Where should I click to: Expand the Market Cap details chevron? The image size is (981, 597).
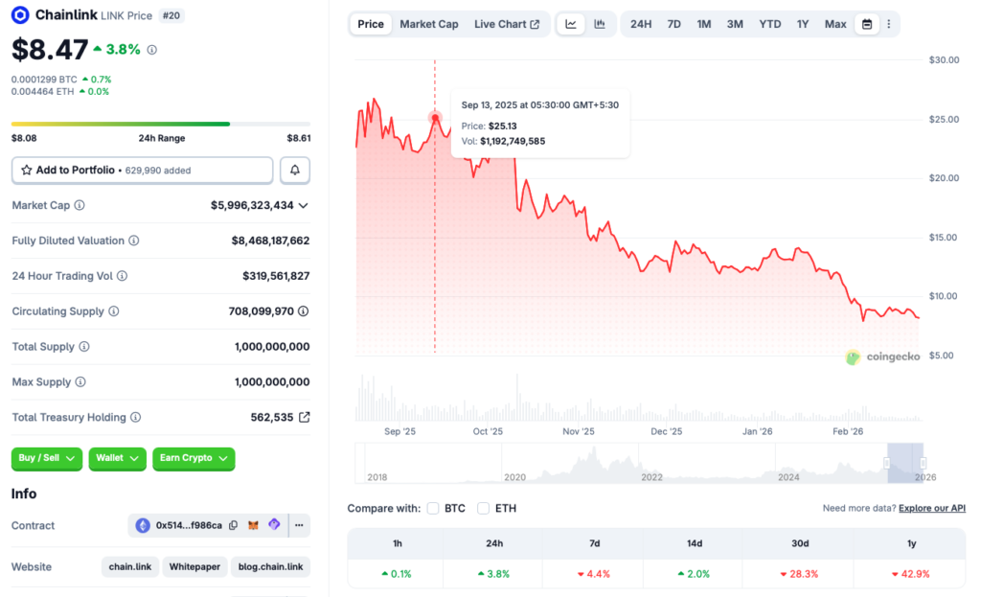pos(303,205)
